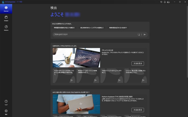
Task: Send the 今日の ToDo リスト prompt arrow
Action: tap(72, 80)
